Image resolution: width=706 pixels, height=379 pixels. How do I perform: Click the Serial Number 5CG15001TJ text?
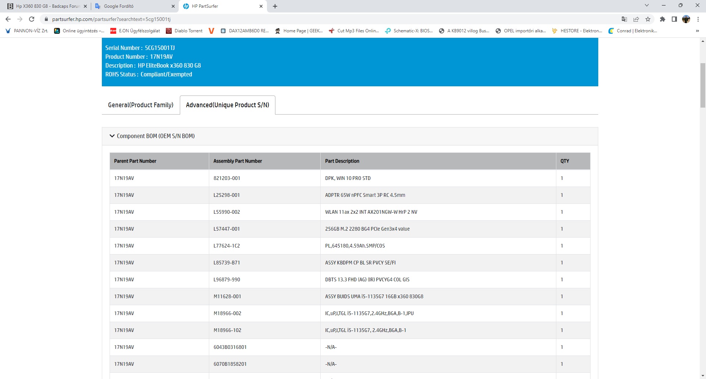pos(140,48)
